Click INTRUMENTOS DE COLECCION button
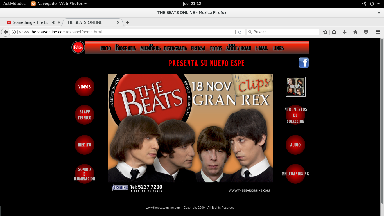This screenshot has width=384, height=216. 295,115
